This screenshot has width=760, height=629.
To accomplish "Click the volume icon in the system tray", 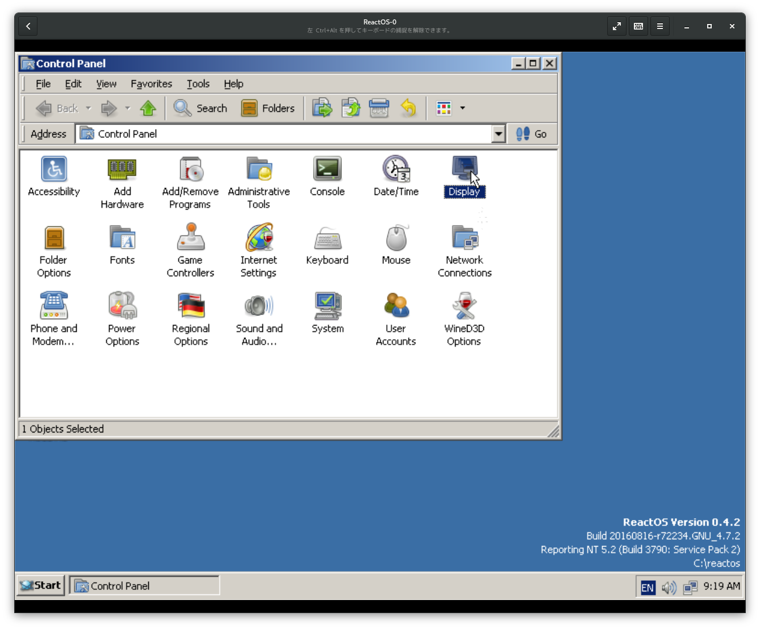I will point(668,588).
